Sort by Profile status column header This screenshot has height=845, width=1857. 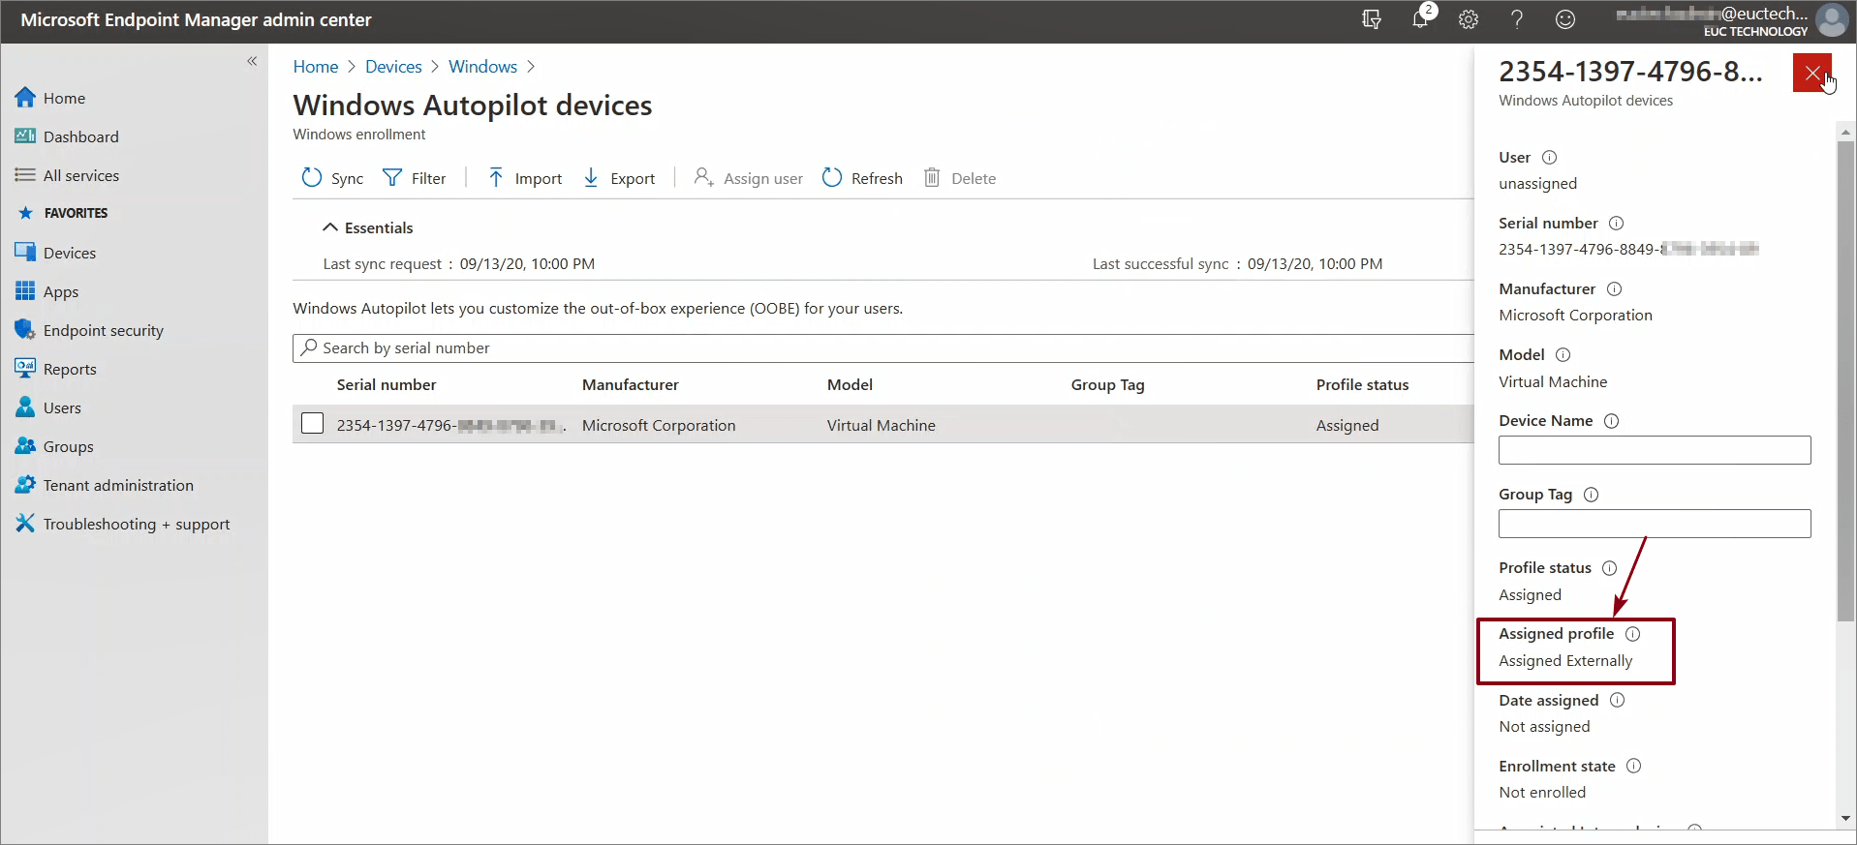(1362, 384)
